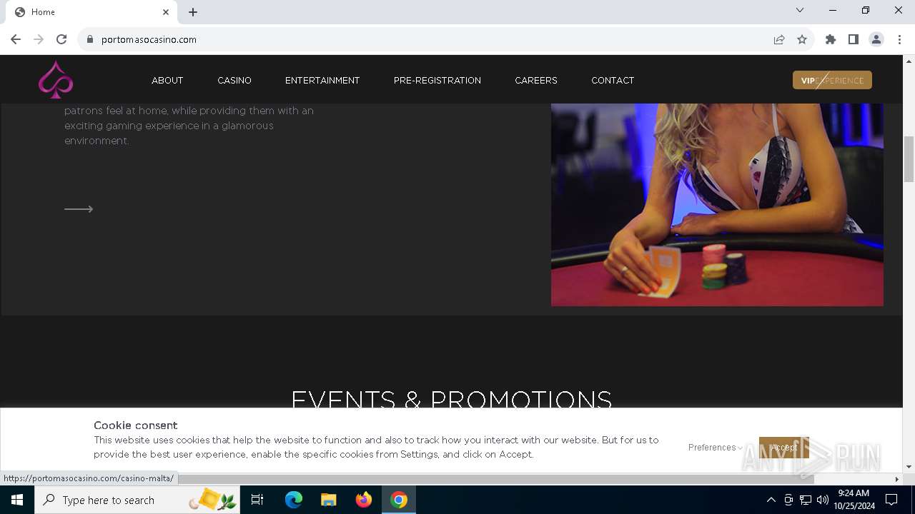Open the notification center icon

tap(891, 500)
